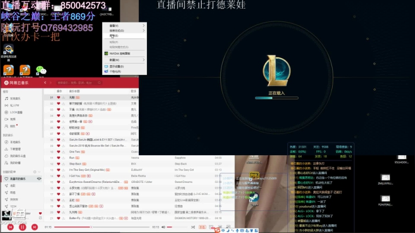Skip to the previous track
The width and height of the screenshot is (415, 233).
click(x=10, y=227)
